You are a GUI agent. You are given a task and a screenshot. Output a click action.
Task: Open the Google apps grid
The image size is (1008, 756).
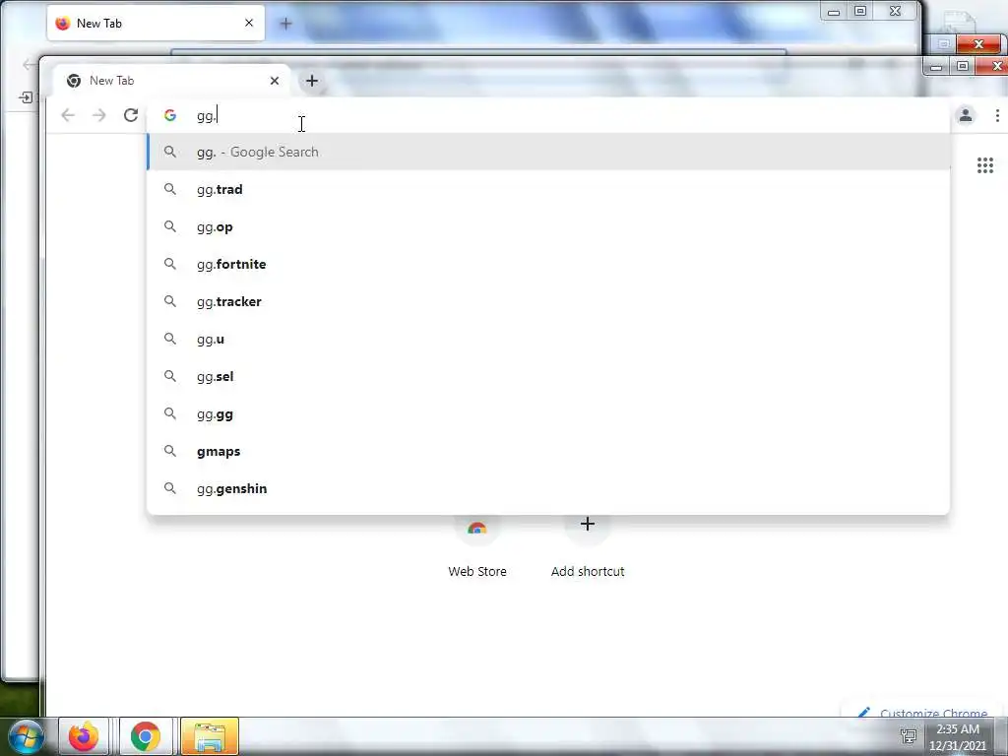(984, 165)
